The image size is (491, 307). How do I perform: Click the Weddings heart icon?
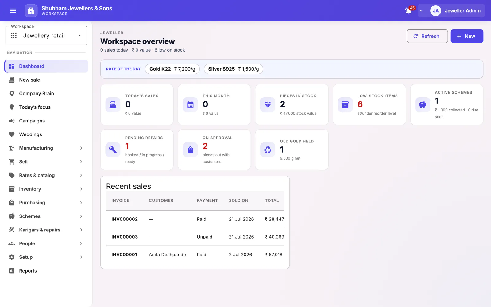pyautogui.click(x=12, y=134)
